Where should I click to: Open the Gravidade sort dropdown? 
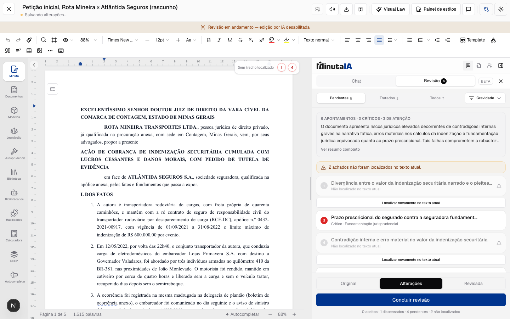tap(485, 98)
